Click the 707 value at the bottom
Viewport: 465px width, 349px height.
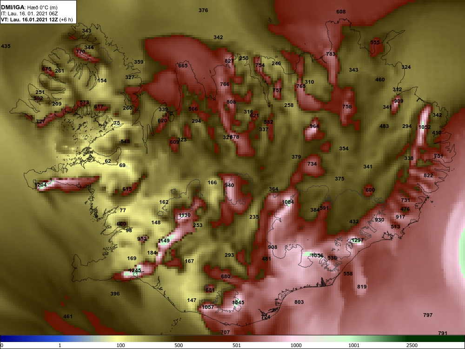(225, 332)
